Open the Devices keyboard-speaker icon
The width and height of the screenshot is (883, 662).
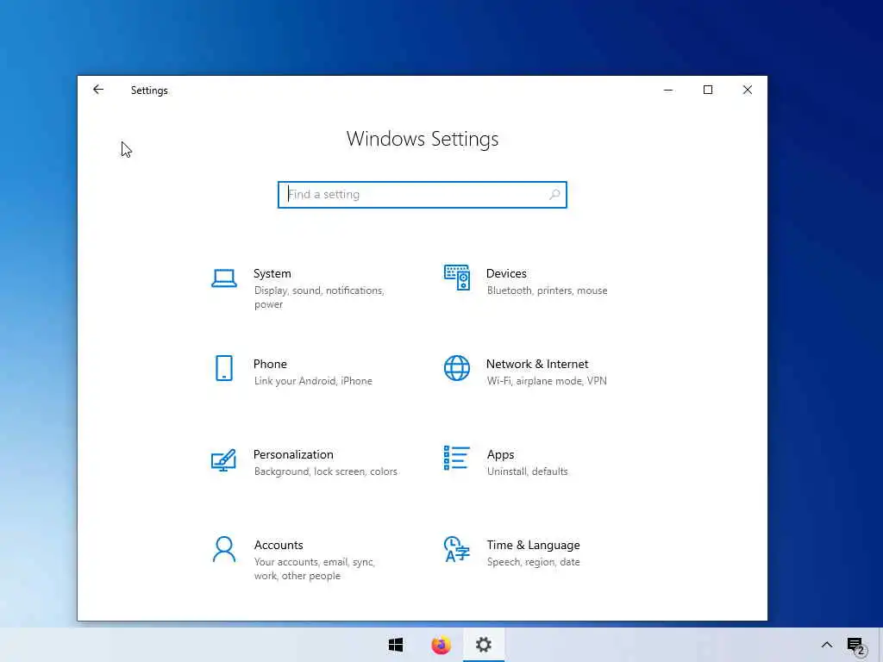(457, 278)
